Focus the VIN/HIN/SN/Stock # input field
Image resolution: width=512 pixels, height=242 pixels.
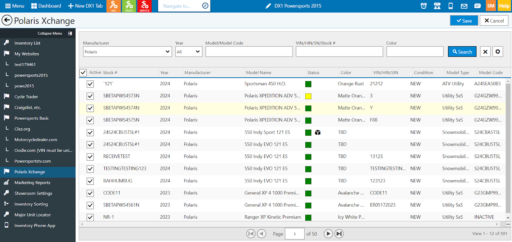point(339,52)
